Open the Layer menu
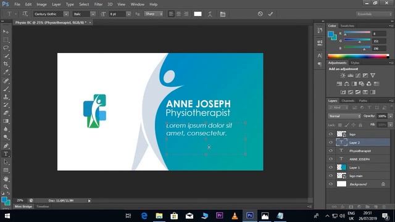 [56, 4]
